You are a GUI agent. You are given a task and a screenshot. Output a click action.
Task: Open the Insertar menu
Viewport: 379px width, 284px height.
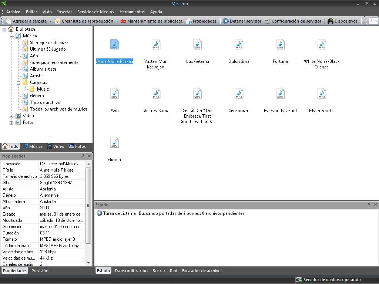(64, 12)
